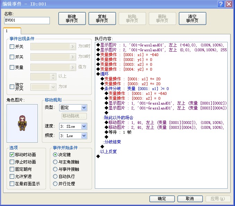Click 新建事件页 button
235x206 pixels.
(72, 18)
